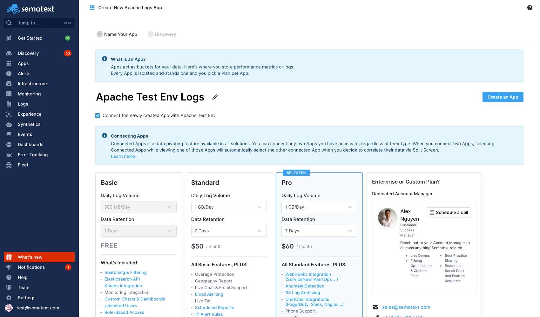Click the Create an App button
This screenshot has width=540, height=317.
(x=503, y=97)
